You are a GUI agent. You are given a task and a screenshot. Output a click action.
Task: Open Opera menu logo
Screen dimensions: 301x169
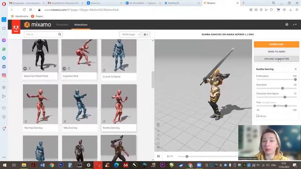pos(4,4)
